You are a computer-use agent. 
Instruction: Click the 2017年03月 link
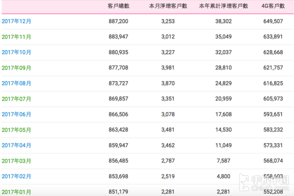(x=17, y=161)
